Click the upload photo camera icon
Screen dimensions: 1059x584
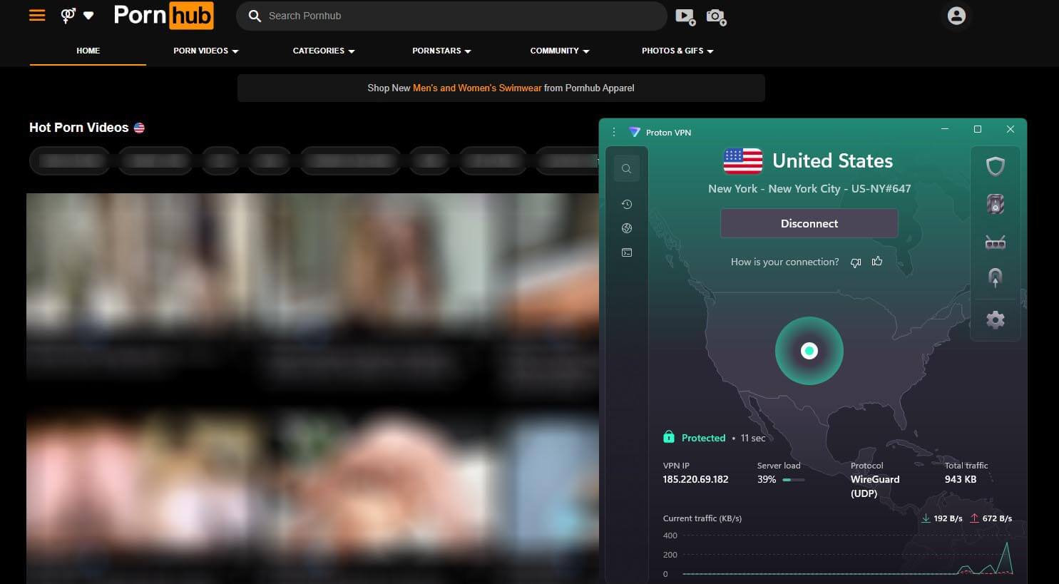coord(716,16)
